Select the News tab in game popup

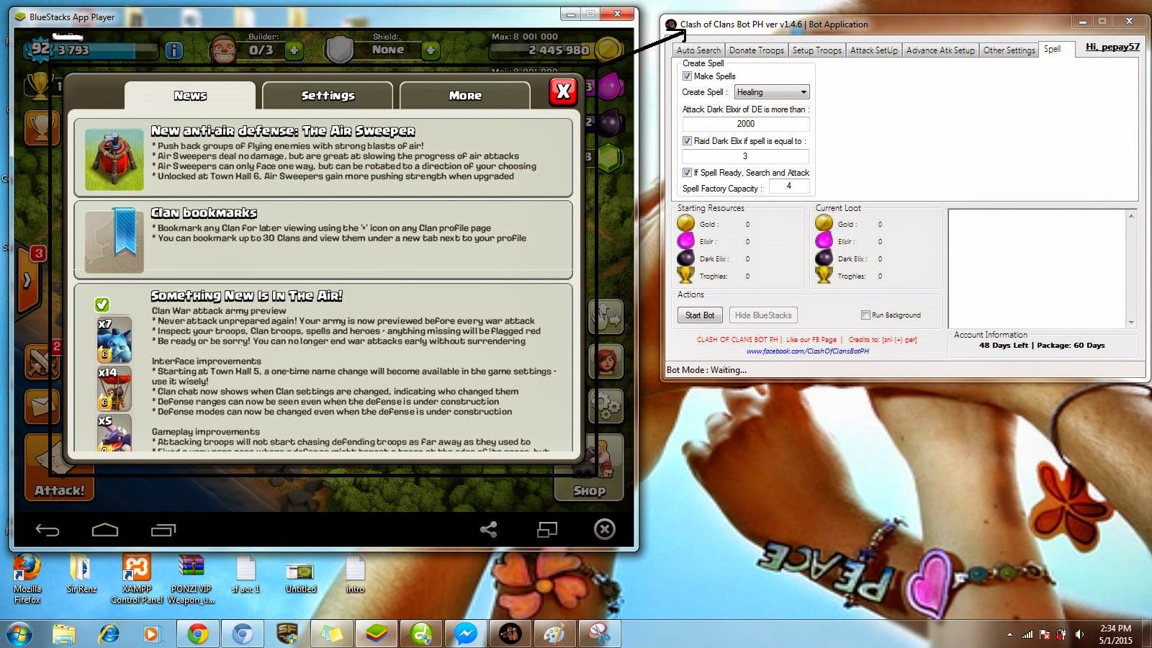(x=190, y=95)
